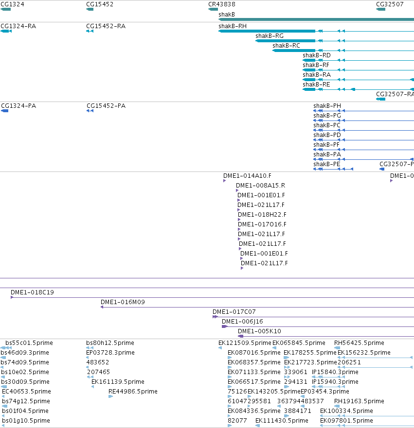The height and width of the screenshot is (428, 414).
Task: Select the EK178255.5prime EST label
Action: point(310,353)
